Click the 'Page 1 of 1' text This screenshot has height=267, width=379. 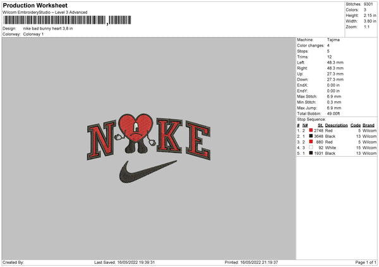point(366,262)
